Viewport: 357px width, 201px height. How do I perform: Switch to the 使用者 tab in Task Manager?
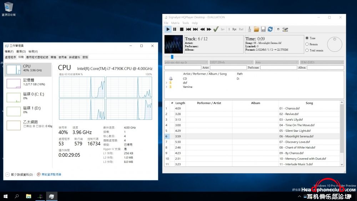pos(62,57)
